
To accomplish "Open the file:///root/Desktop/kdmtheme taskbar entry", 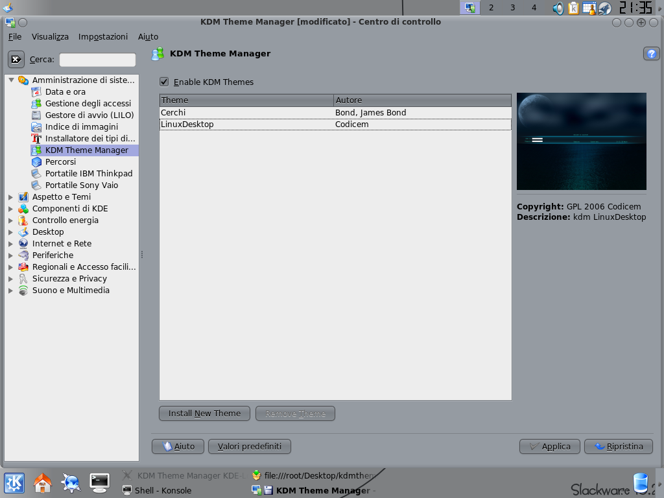I will 314,475.
